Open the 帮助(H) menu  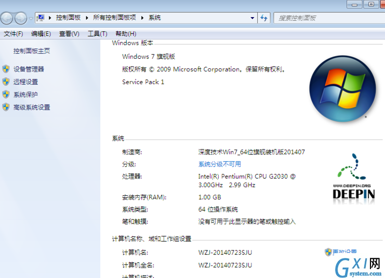click(126, 34)
